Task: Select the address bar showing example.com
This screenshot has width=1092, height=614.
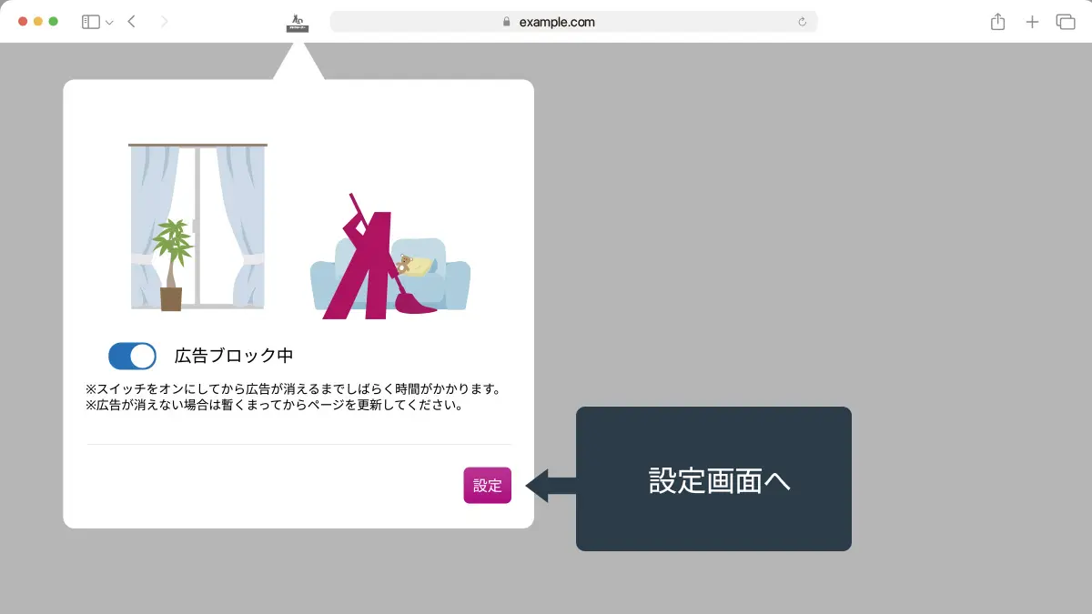Action: [x=573, y=21]
